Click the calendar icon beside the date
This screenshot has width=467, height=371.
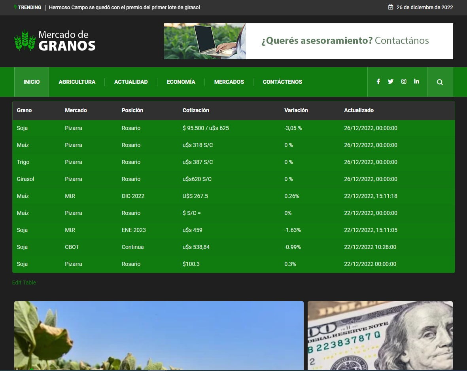click(x=391, y=7)
